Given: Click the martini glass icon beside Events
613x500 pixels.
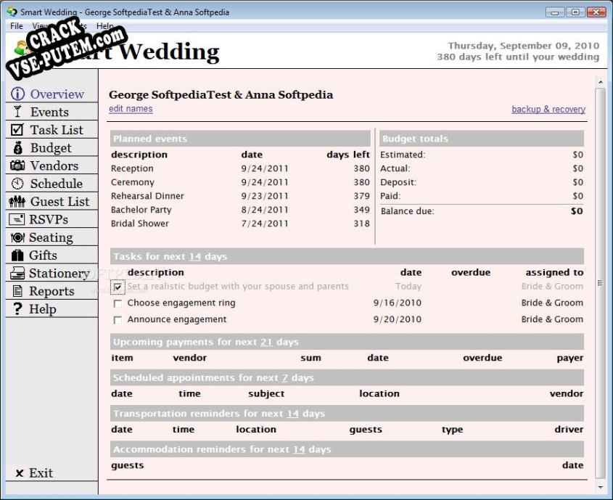Looking at the screenshot, I should pos(17,112).
